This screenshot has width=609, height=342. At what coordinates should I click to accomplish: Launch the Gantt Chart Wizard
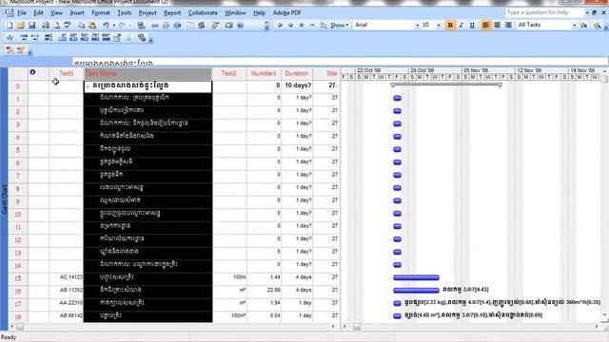tap(597, 26)
